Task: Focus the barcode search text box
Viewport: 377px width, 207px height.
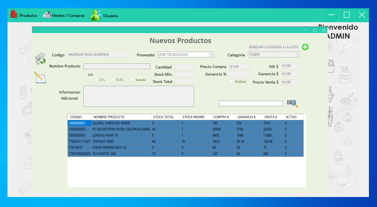Action: click(x=251, y=103)
